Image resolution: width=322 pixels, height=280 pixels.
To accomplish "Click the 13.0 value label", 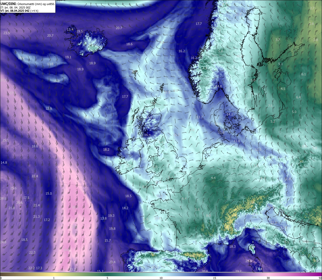I will [56, 81].
